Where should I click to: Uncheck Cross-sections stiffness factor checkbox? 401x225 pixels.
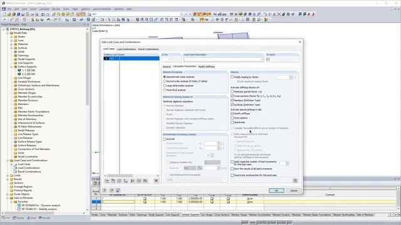(232, 96)
